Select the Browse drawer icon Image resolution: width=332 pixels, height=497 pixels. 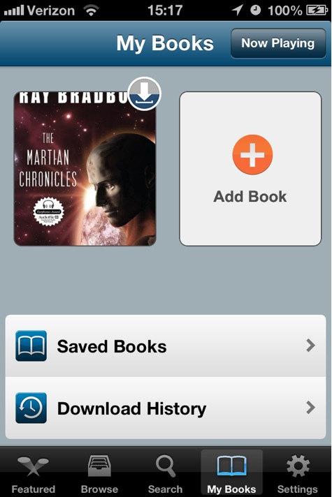pyautogui.click(x=99, y=466)
